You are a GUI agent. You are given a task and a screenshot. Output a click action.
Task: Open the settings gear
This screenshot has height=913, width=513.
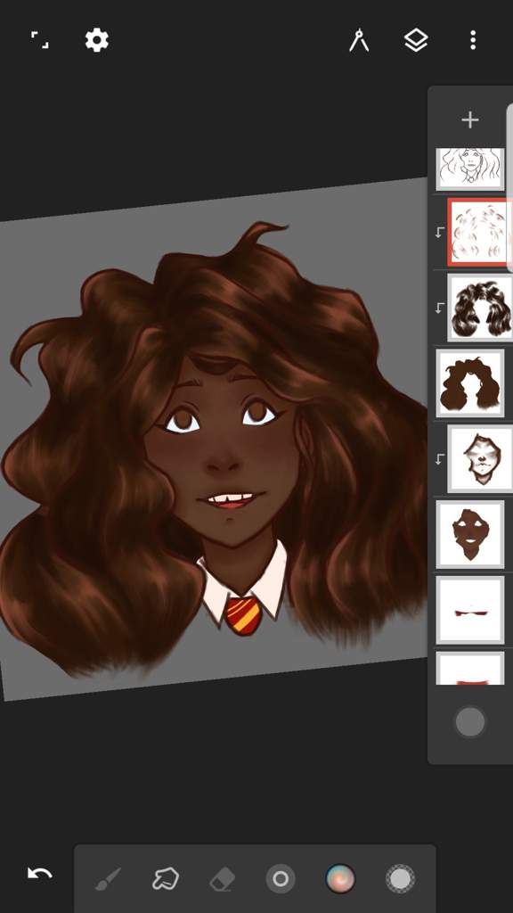pyautogui.click(x=96, y=40)
